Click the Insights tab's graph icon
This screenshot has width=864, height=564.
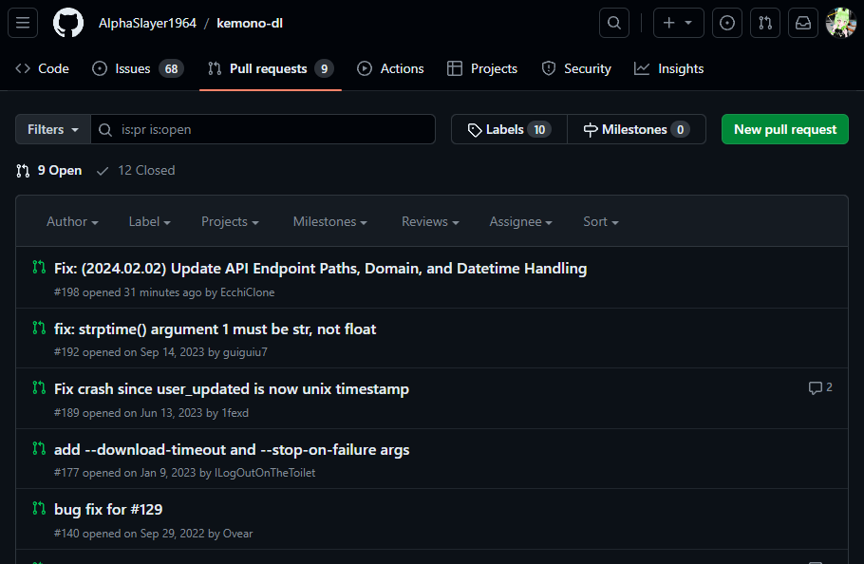(642, 69)
